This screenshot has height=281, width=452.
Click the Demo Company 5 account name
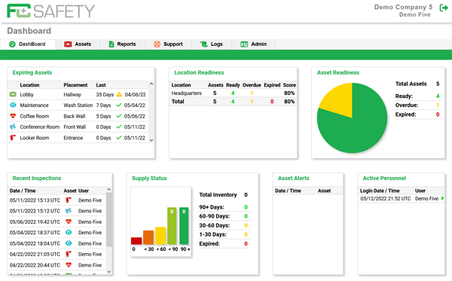[403, 7]
